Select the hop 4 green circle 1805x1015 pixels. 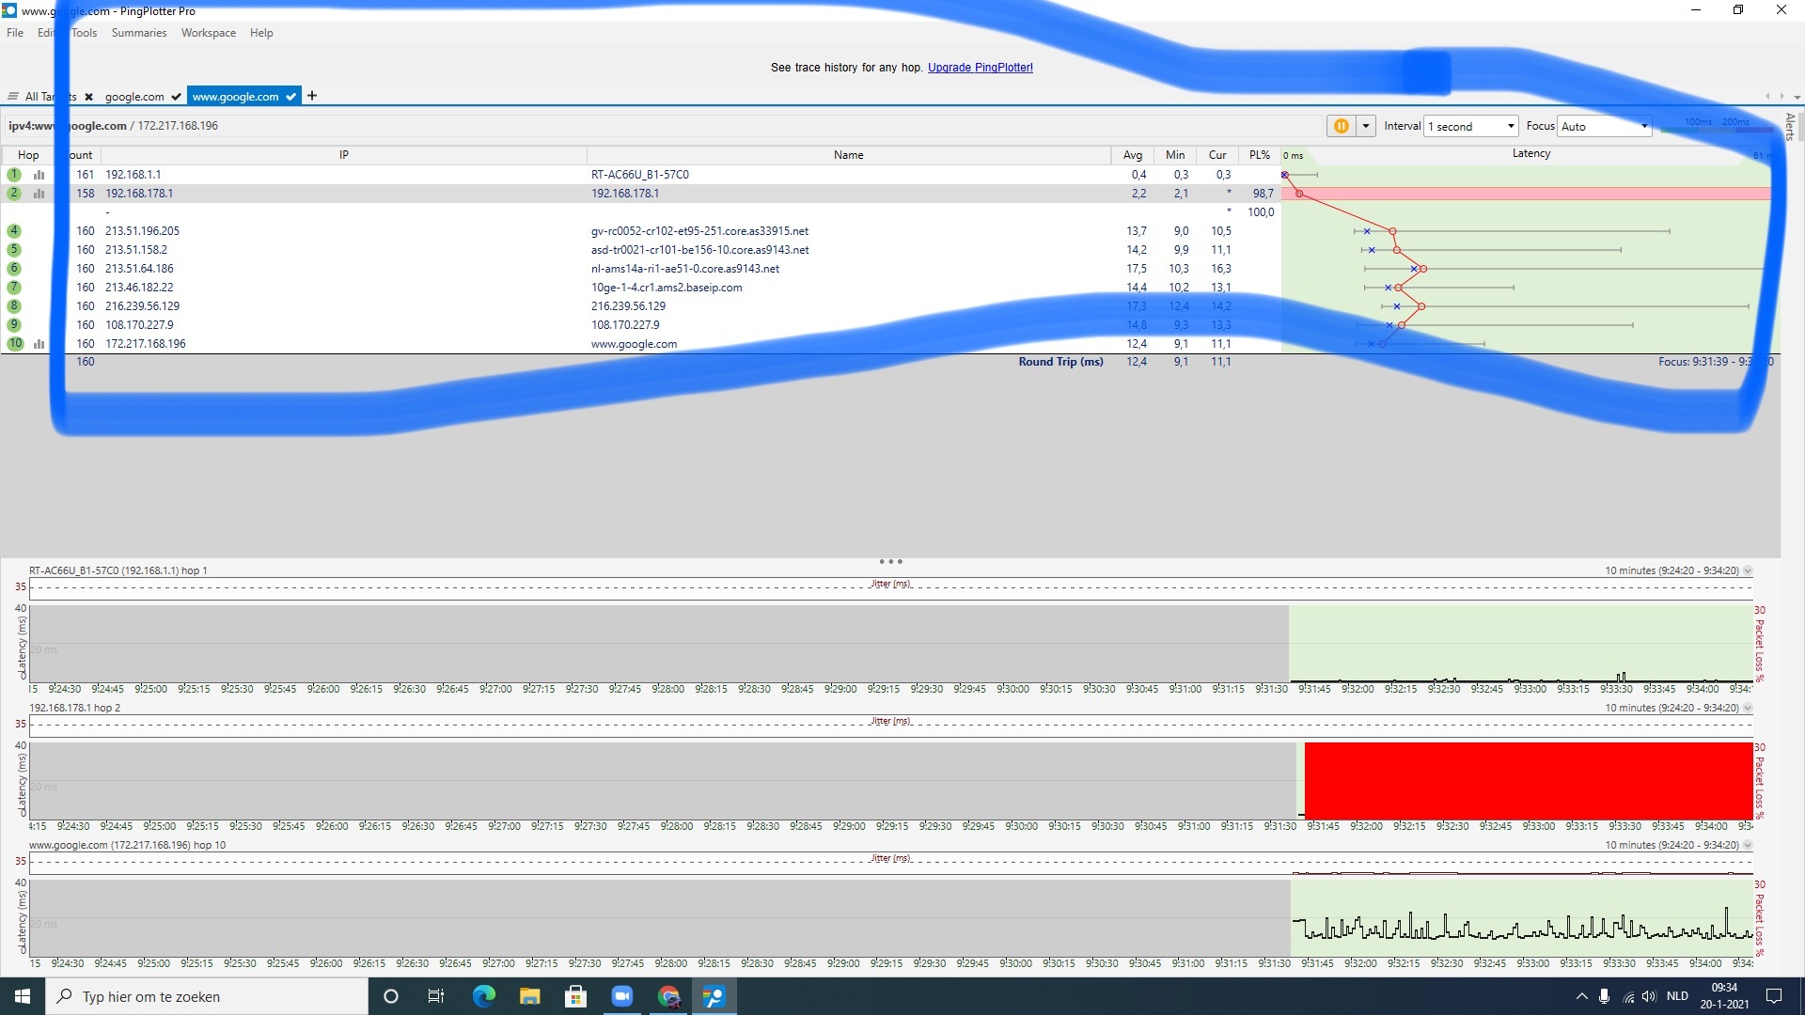point(14,231)
